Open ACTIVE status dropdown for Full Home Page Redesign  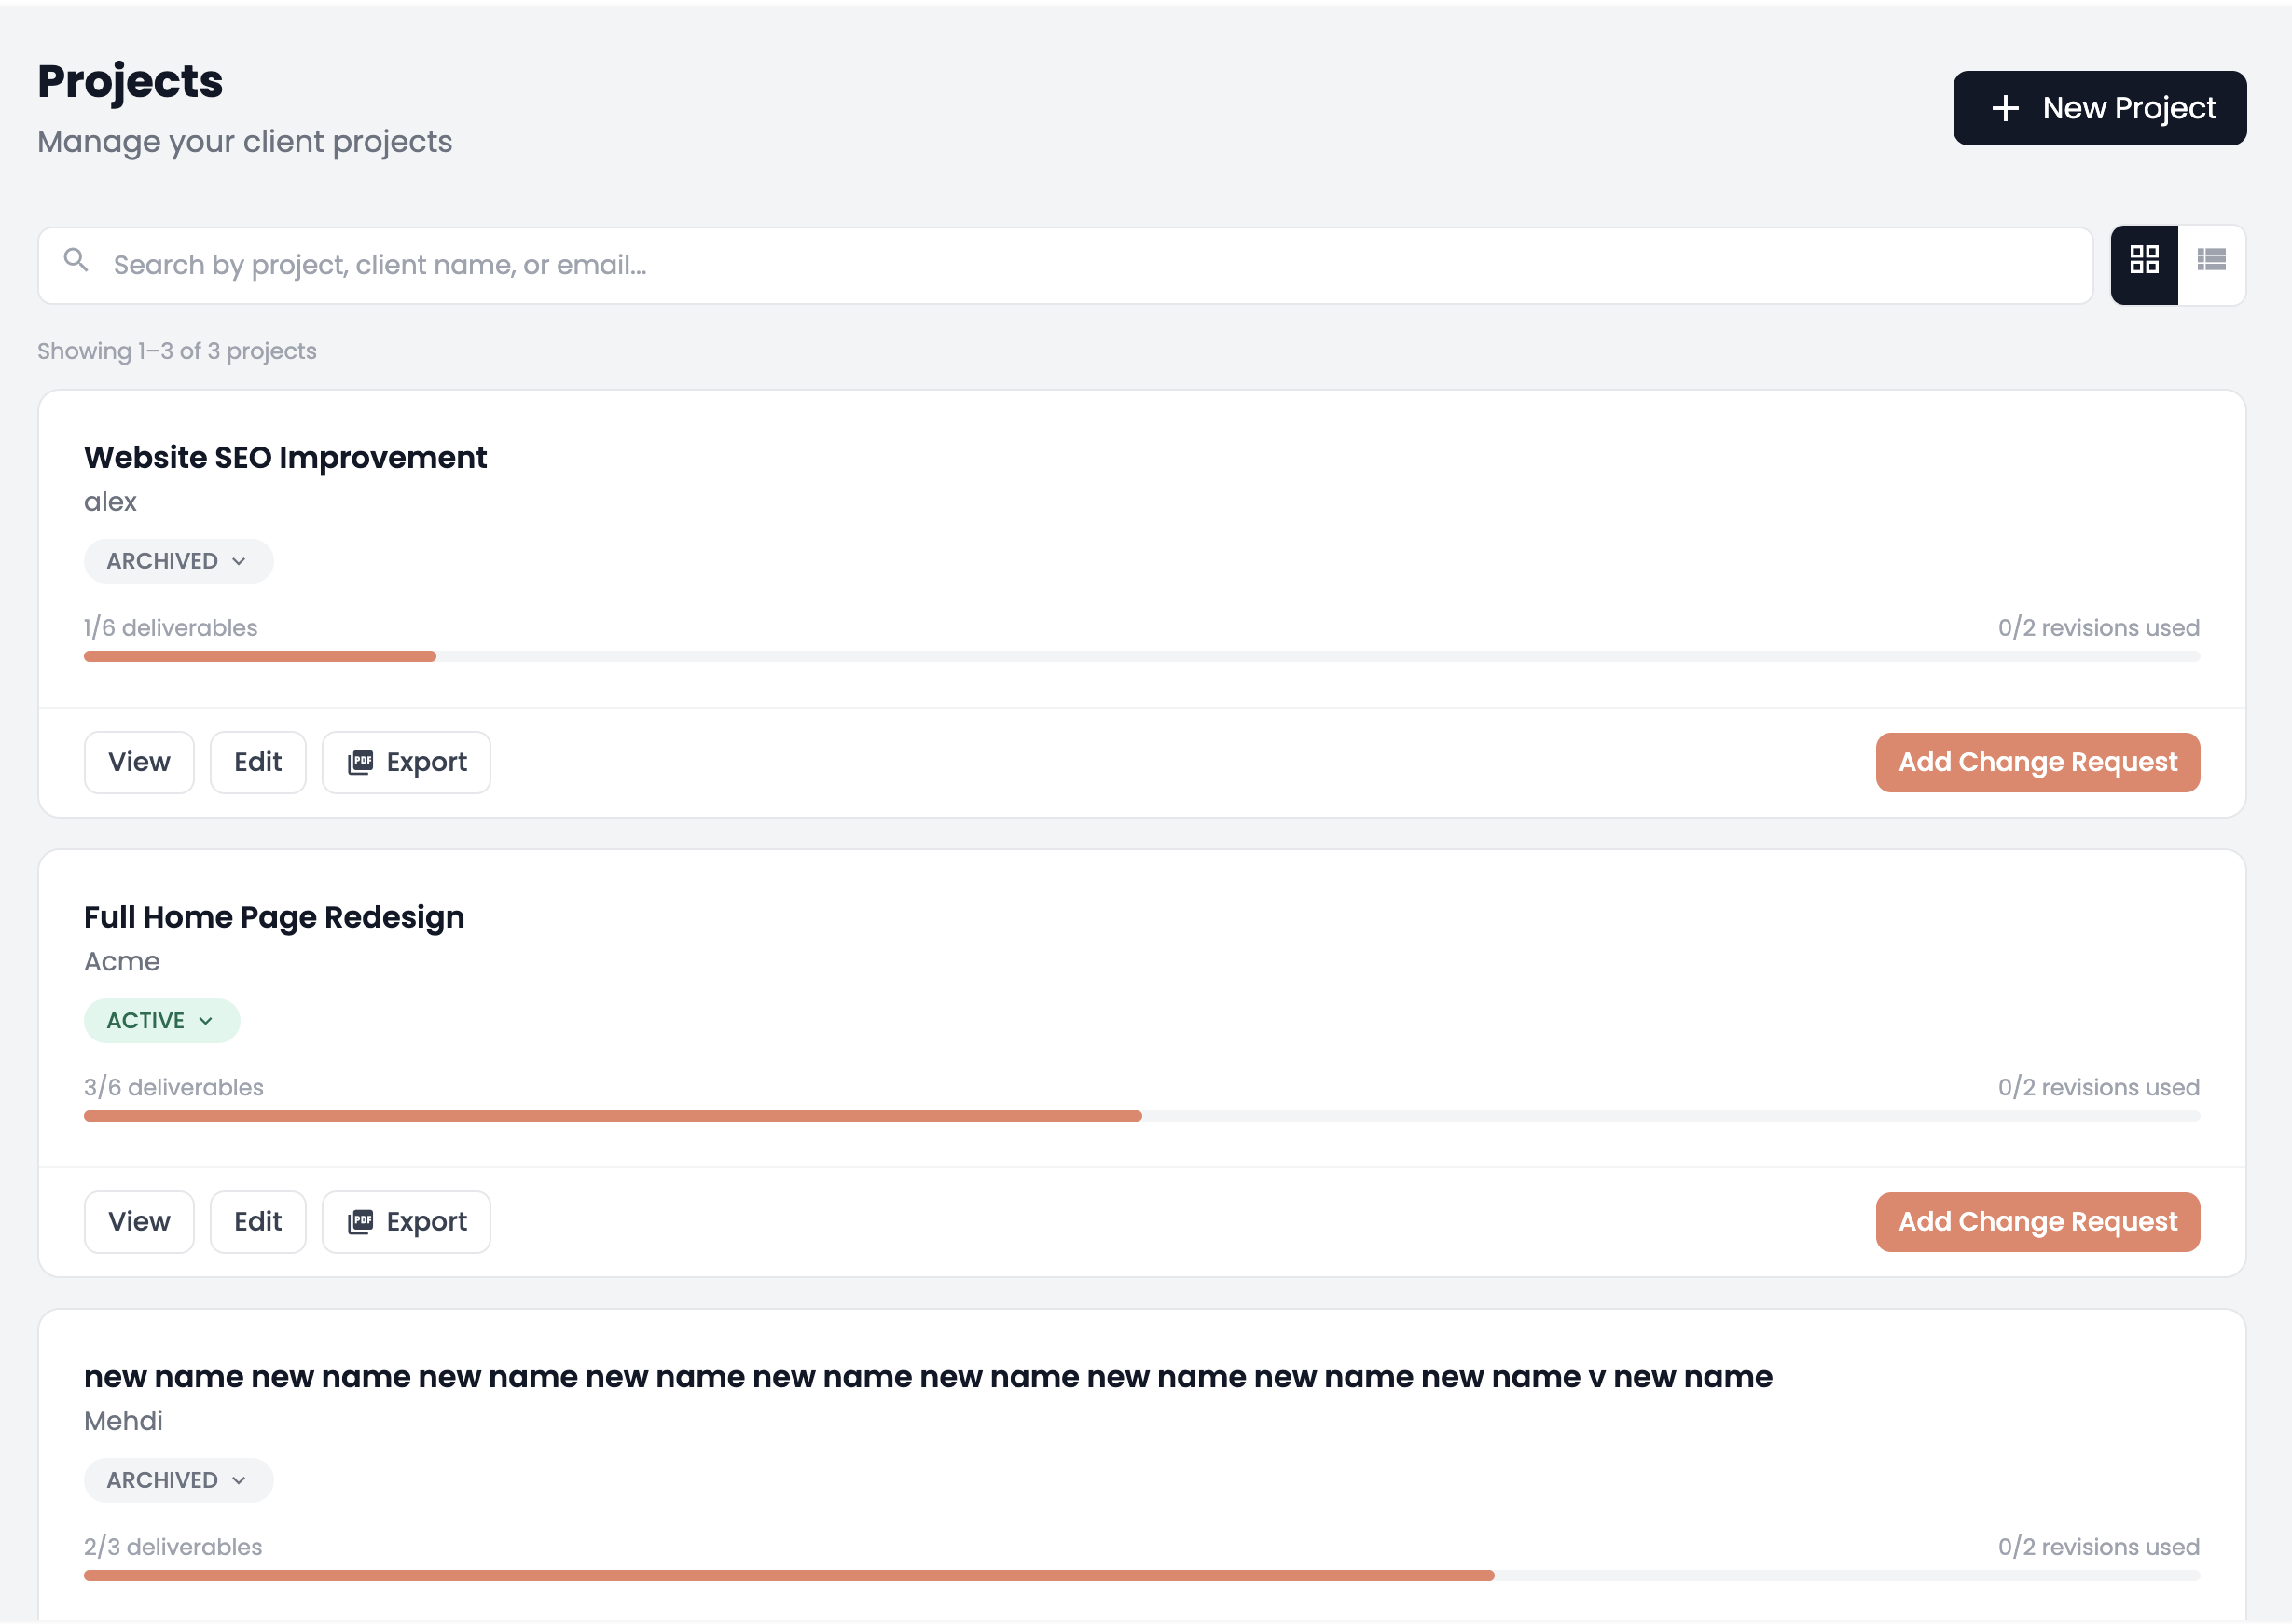click(x=161, y=1021)
